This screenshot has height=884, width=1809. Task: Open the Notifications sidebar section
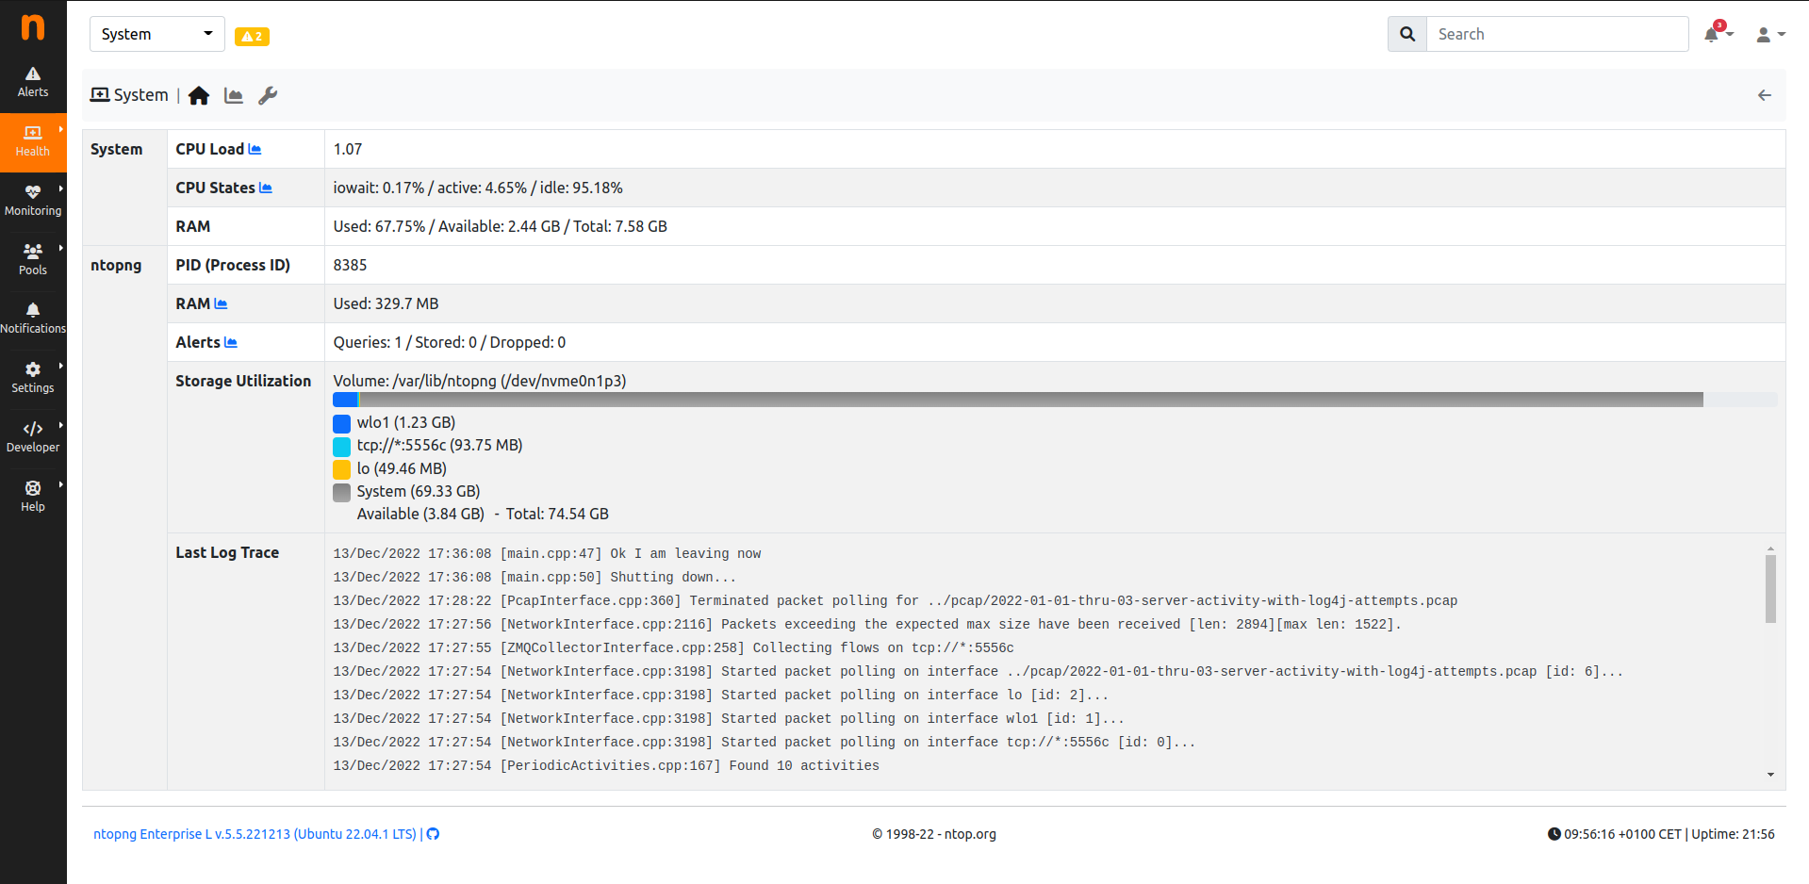[33, 319]
